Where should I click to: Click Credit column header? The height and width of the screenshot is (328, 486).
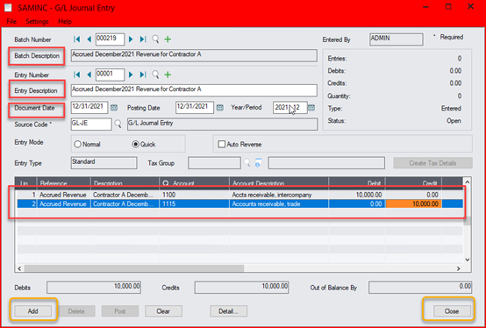click(413, 183)
